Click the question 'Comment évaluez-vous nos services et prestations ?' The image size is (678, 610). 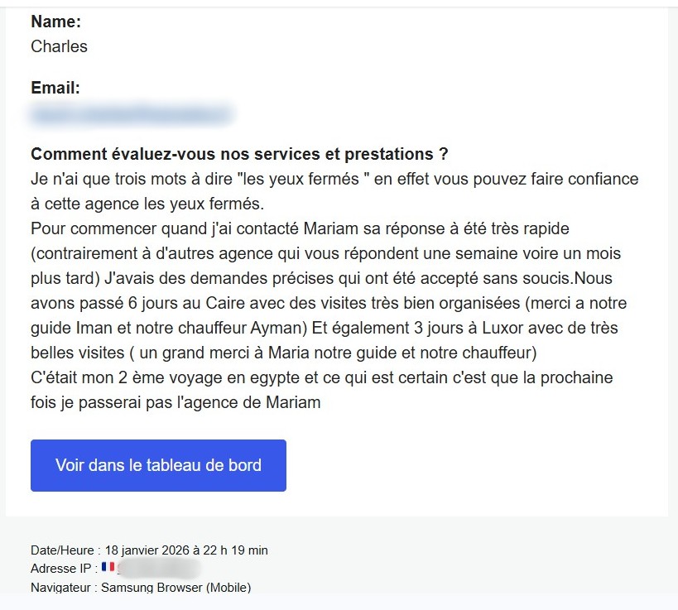coord(238,154)
